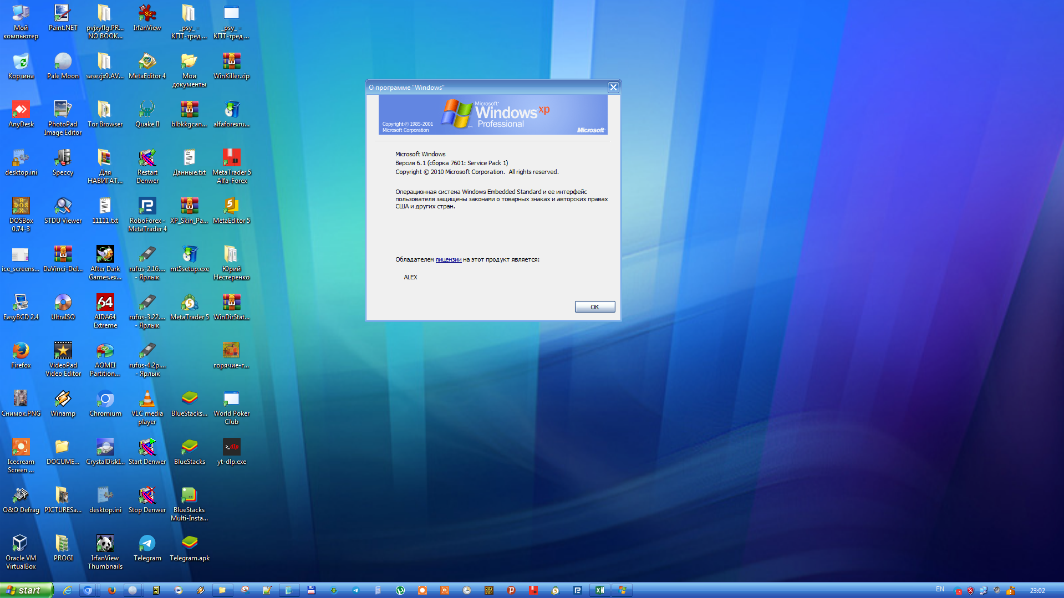Select the 11111.txt file
This screenshot has width=1064, height=598.
pyautogui.click(x=105, y=211)
